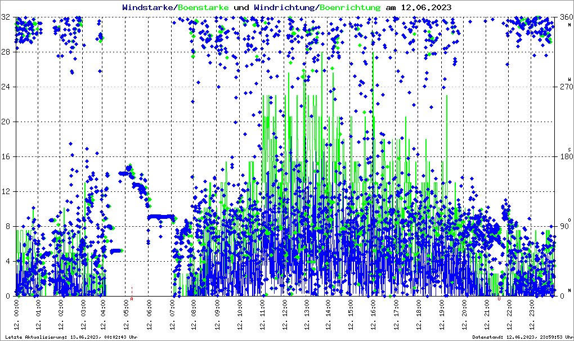Click the '09:00' time axis label

[x=217, y=309]
